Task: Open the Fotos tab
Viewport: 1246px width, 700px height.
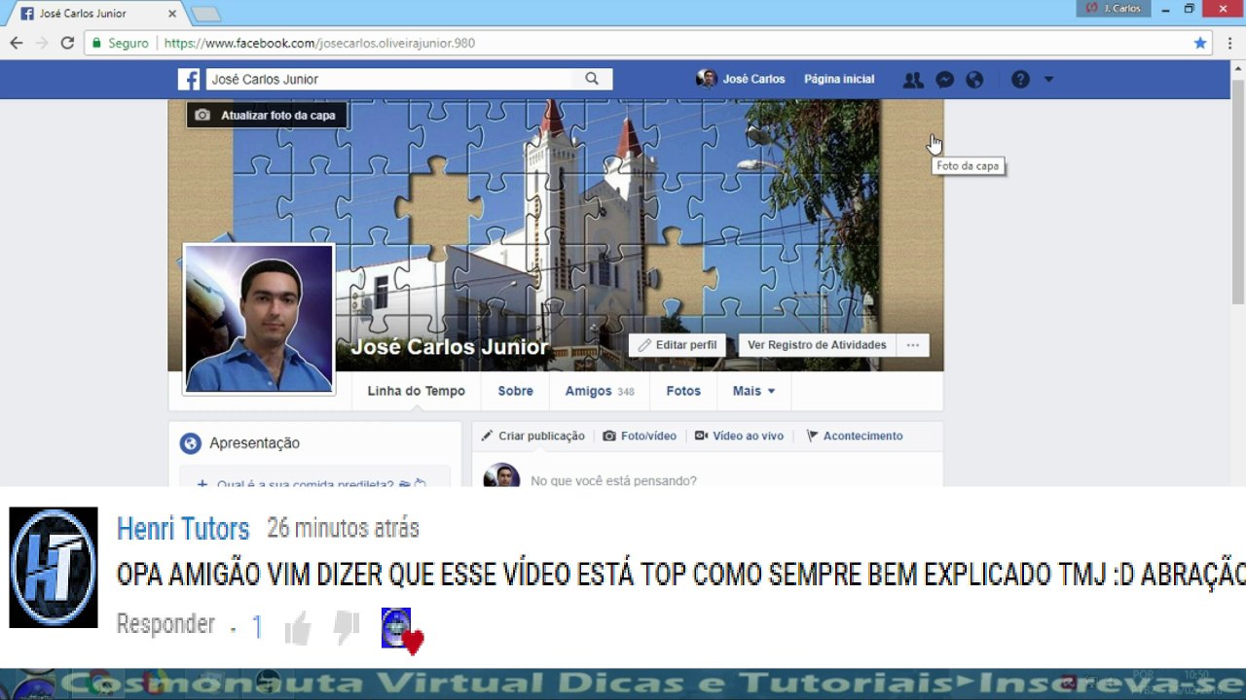Action: coord(683,391)
